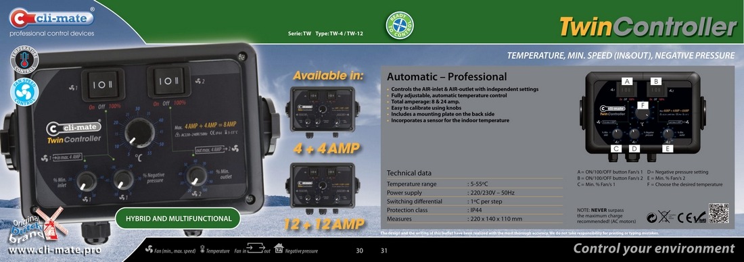Click 'professional control devices' tagline

pos(51,34)
